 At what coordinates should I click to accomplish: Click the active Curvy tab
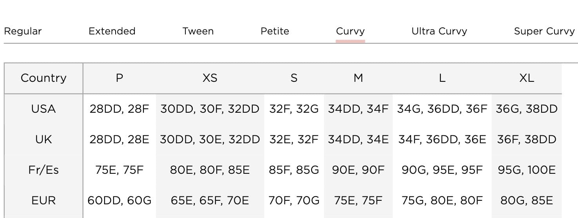click(x=350, y=31)
